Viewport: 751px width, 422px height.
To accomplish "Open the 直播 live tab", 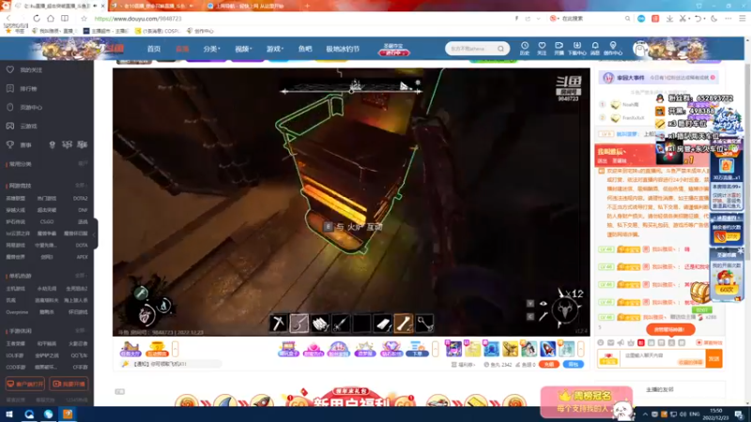I will coord(182,49).
